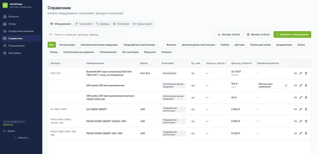
Task: Delete the DIN-рейка 104 ₽ row
Action: click(x=306, y=85)
